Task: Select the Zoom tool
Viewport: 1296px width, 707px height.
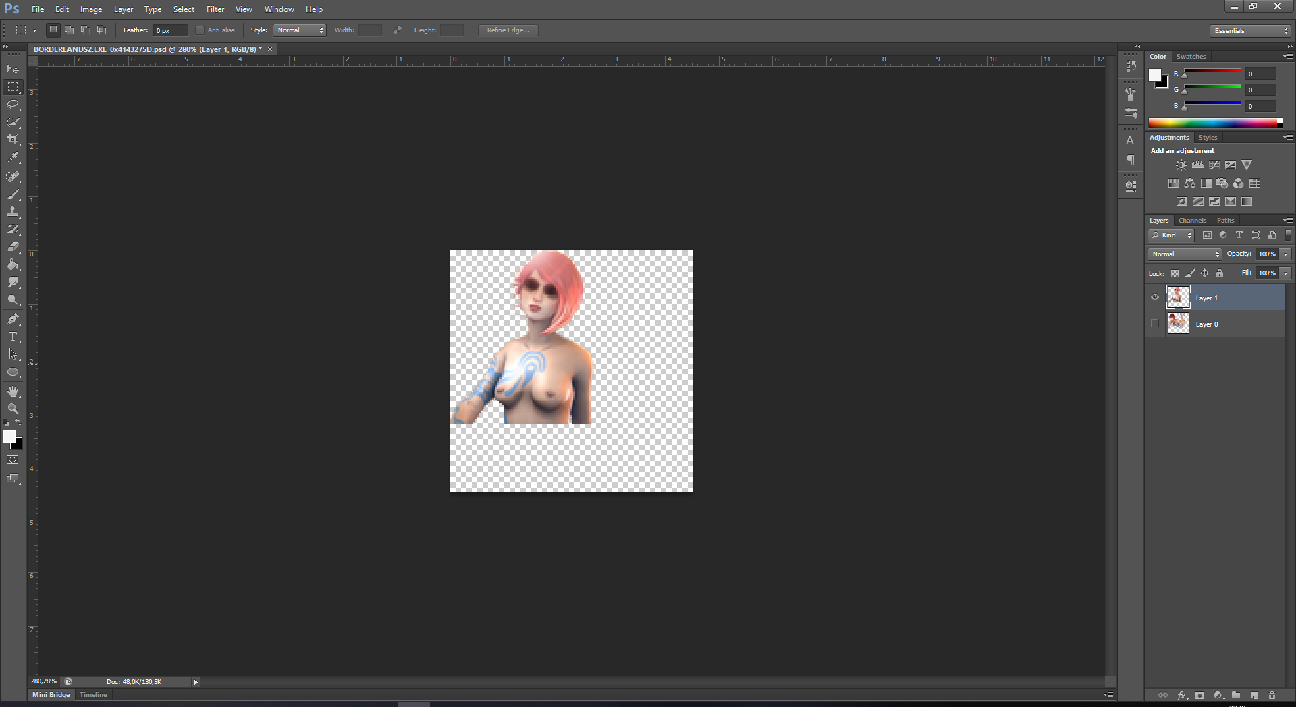Action: (x=13, y=409)
